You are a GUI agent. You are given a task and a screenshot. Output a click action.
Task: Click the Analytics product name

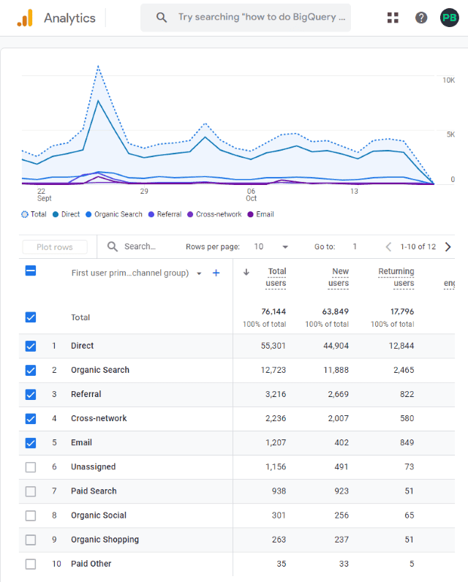point(69,18)
